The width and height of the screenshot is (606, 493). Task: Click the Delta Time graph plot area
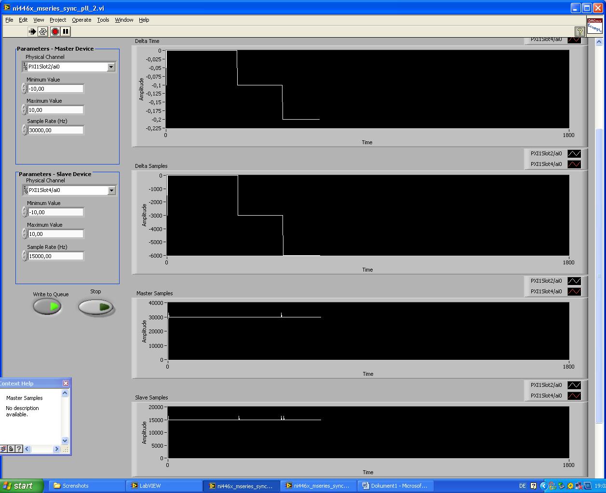[367, 89]
